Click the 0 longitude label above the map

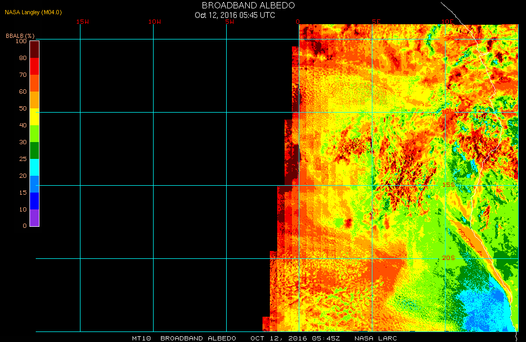tap(298, 22)
